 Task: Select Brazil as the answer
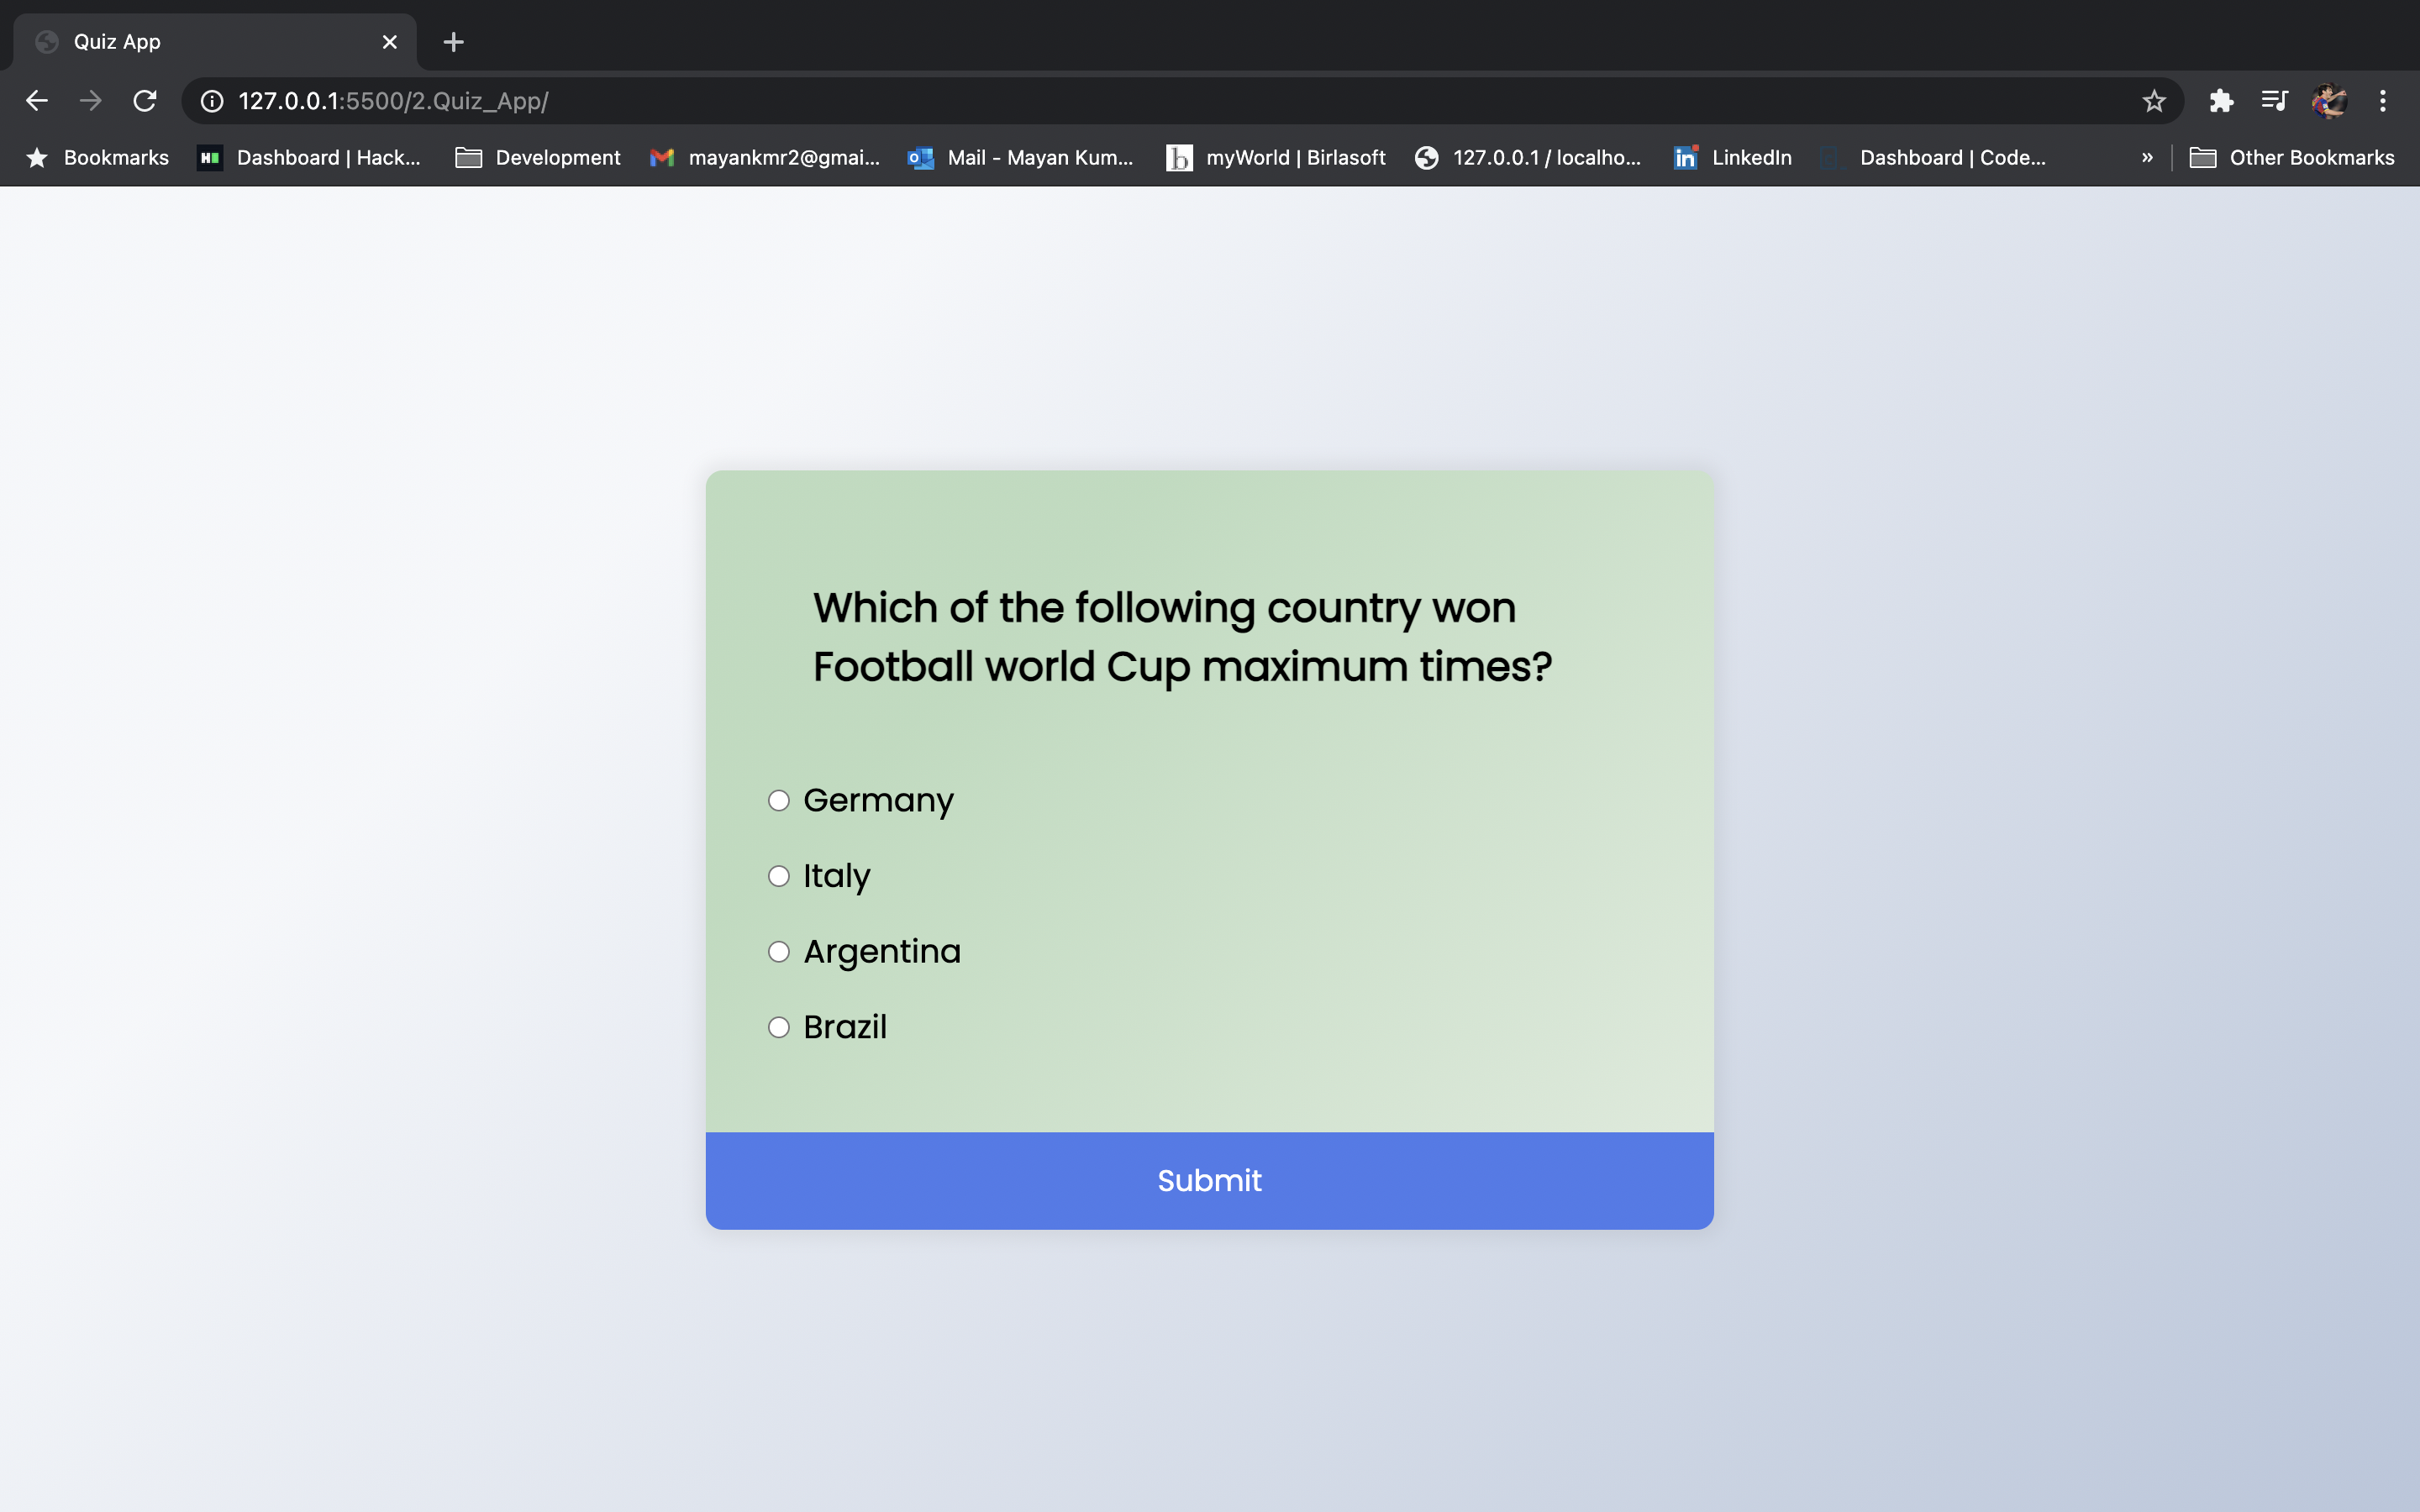(x=779, y=1027)
